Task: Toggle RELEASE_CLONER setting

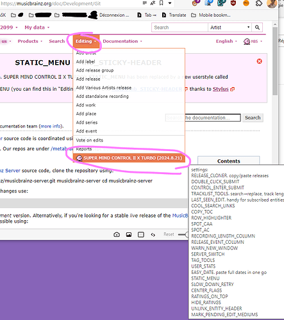Action: tap(230, 176)
